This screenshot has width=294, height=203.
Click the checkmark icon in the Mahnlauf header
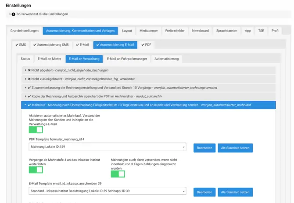tap(29, 105)
